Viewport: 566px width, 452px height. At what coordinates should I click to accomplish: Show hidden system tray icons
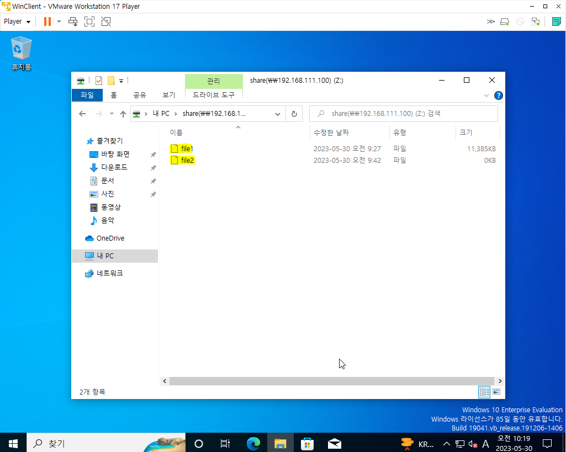pos(447,444)
